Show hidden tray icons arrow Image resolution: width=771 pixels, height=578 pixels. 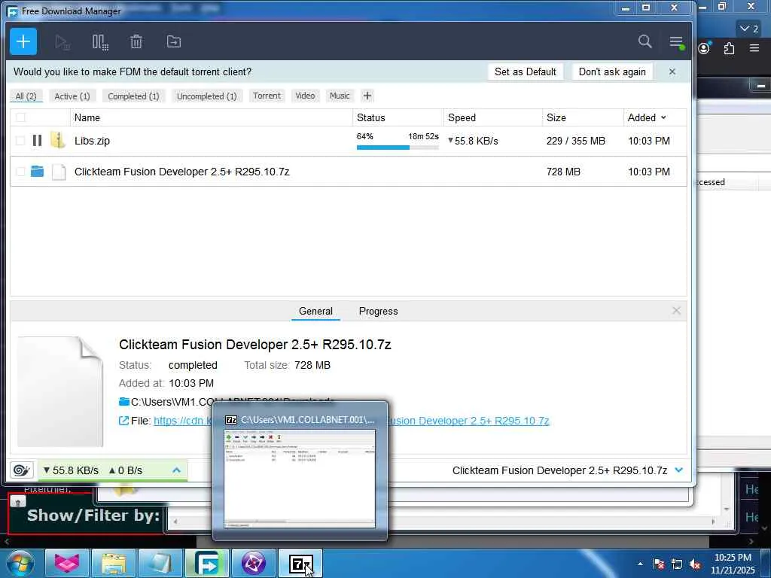[640, 564]
